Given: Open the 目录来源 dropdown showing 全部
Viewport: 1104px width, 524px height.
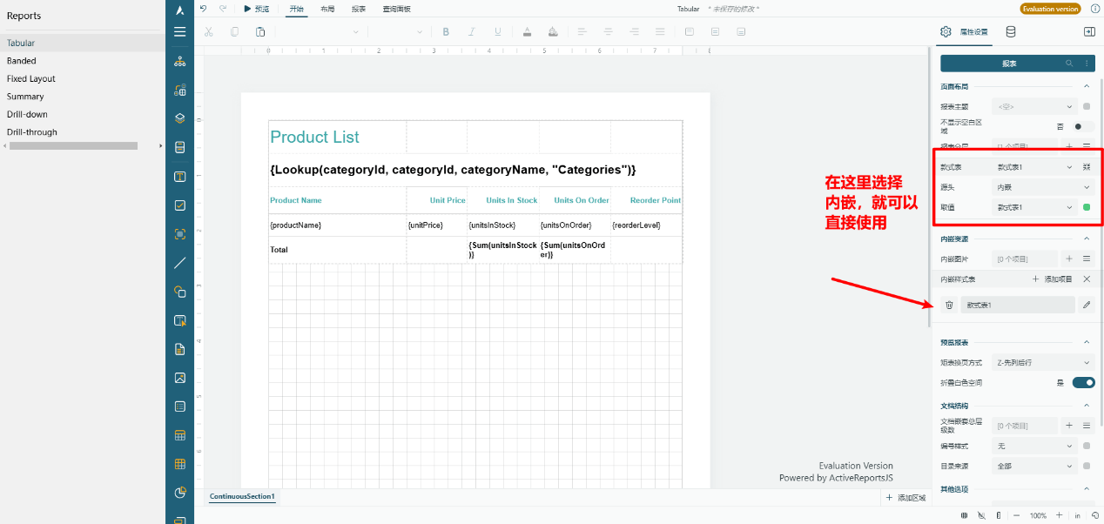Looking at the screenshot, I should click(x=1034, y=466).
